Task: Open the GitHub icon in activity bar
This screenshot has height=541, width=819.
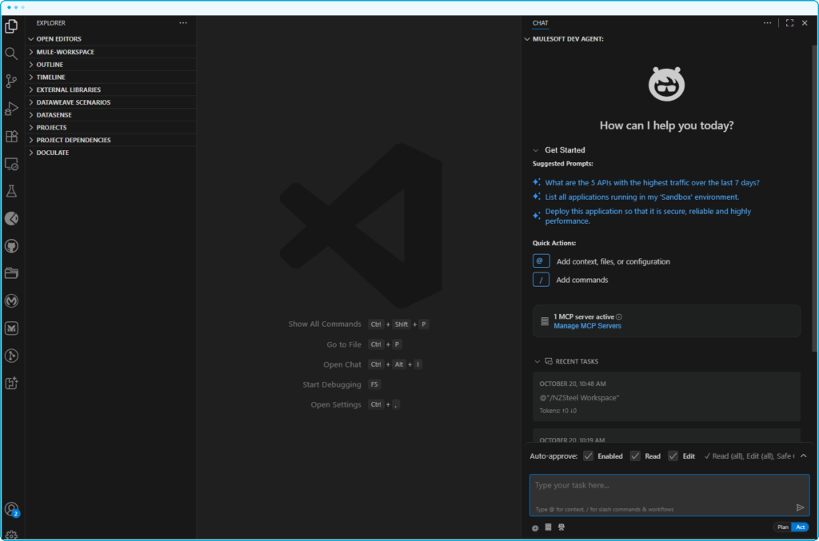Action: point(11,245)
